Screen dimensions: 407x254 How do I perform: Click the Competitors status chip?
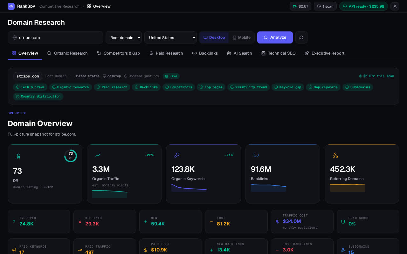(179, 87)
